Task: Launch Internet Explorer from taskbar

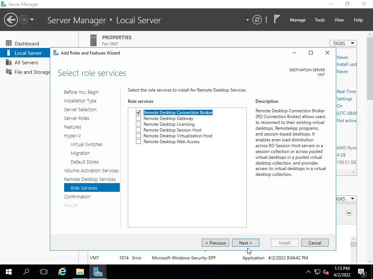Action: click(62, 272)
